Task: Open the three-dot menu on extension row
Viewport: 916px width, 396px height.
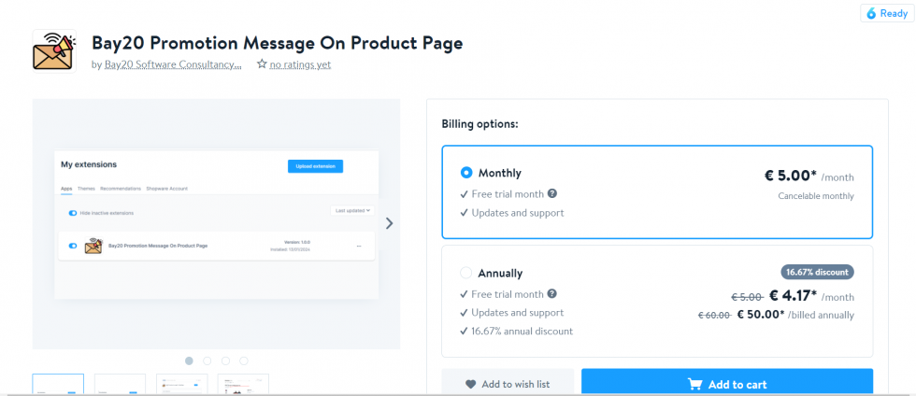Action: click(359, 246)
